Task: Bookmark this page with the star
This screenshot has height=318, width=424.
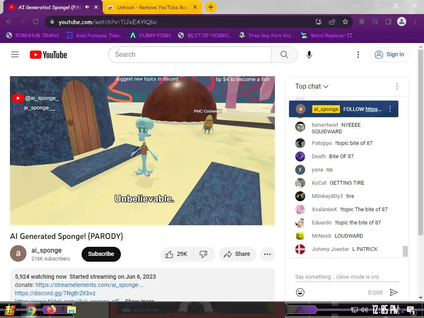Action: [345, 22]
